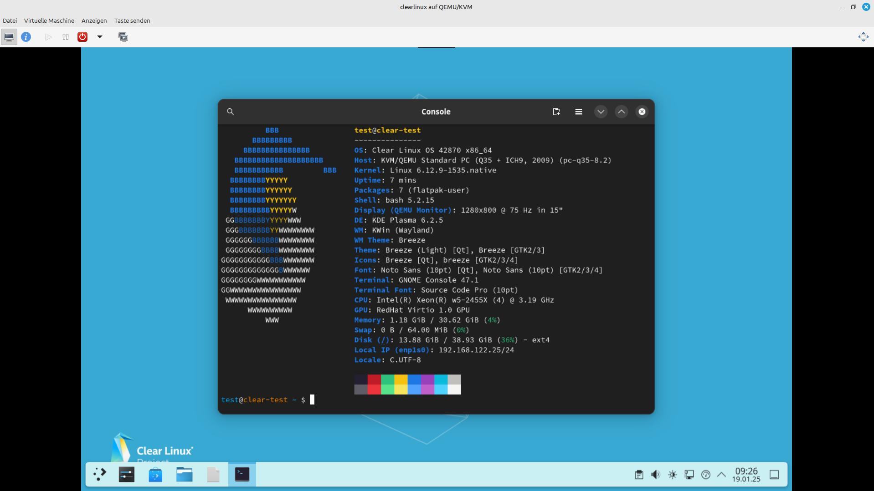Viewport: 874px width, 491px height.
Task: Open the Console hamburger menu
Action: [x=579, y=111]
